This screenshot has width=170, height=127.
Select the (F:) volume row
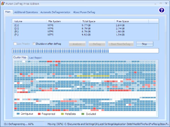coord(85,35)
